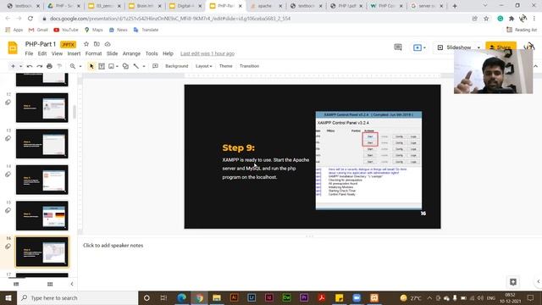
Task: Click the 'Last edit was 1 hour ago' link
Action: coord(207,53)
